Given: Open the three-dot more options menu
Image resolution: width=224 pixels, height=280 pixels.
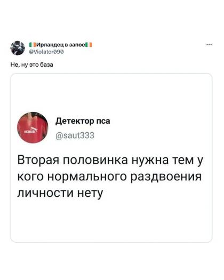Looking at the screenshot, I should coord(209,44).
